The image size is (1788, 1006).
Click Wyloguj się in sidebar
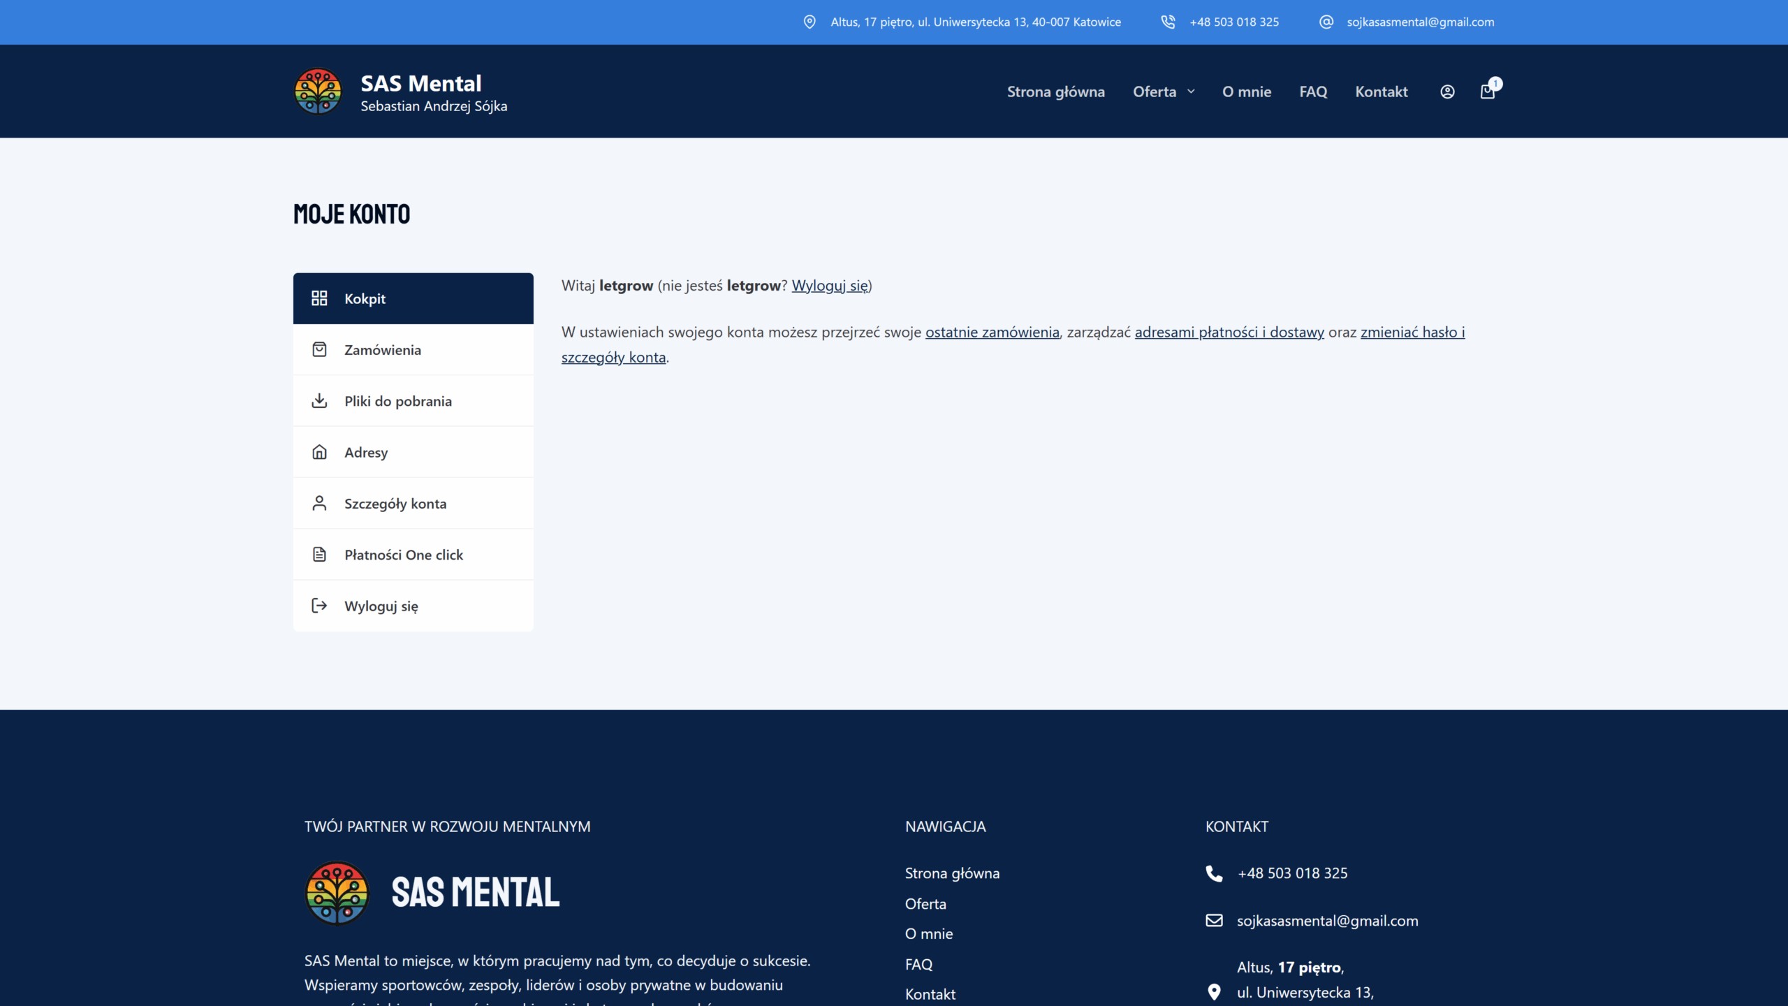coord(381,606)
